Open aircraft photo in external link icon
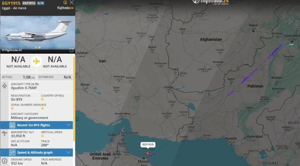The image size is (300, 166). 72,50
